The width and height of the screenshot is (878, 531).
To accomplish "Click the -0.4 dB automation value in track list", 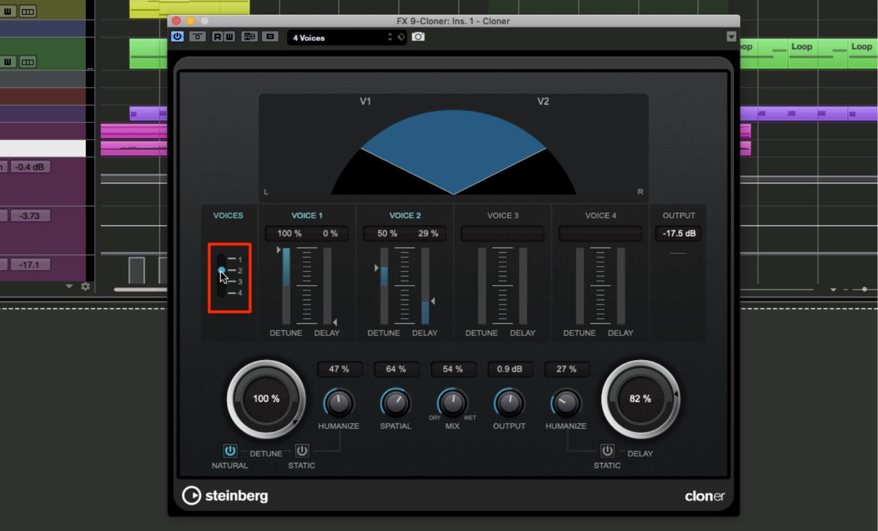I will point(30,167).
